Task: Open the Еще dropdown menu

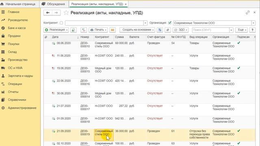Action: point(241,30)
